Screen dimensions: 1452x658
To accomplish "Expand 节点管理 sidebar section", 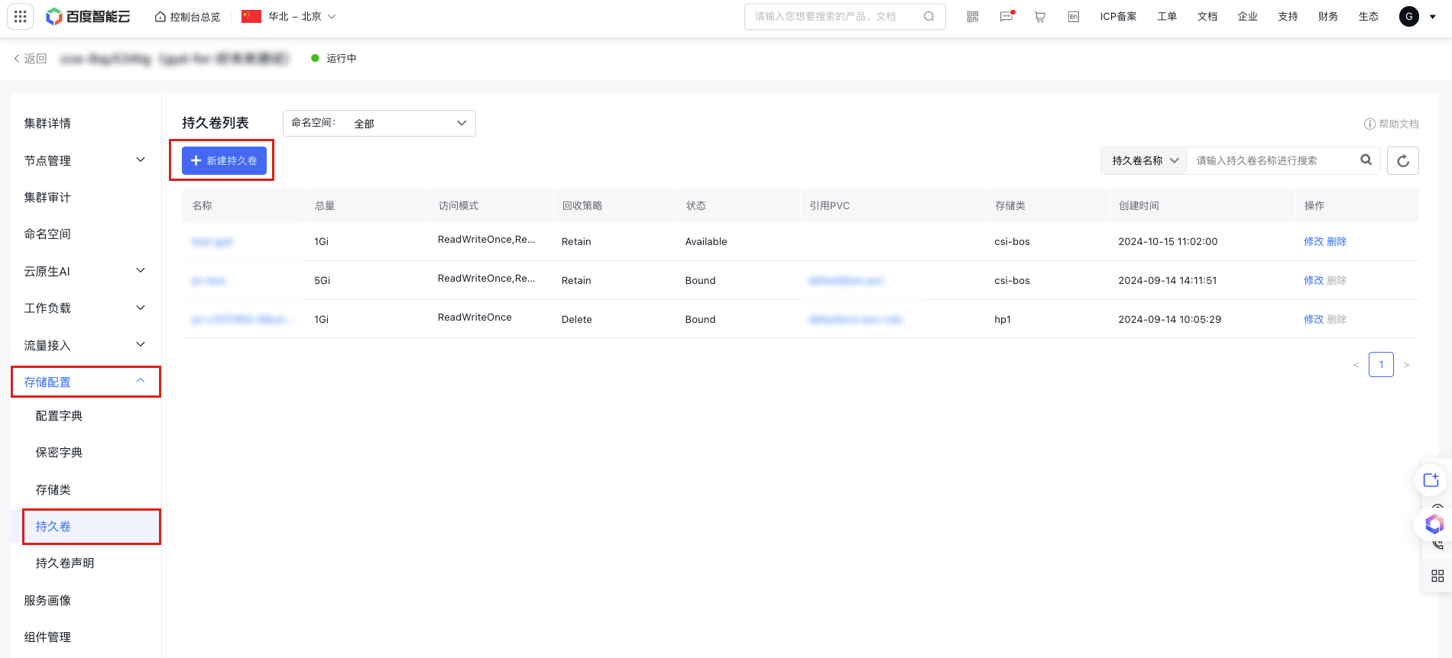I will coord(86,160).
